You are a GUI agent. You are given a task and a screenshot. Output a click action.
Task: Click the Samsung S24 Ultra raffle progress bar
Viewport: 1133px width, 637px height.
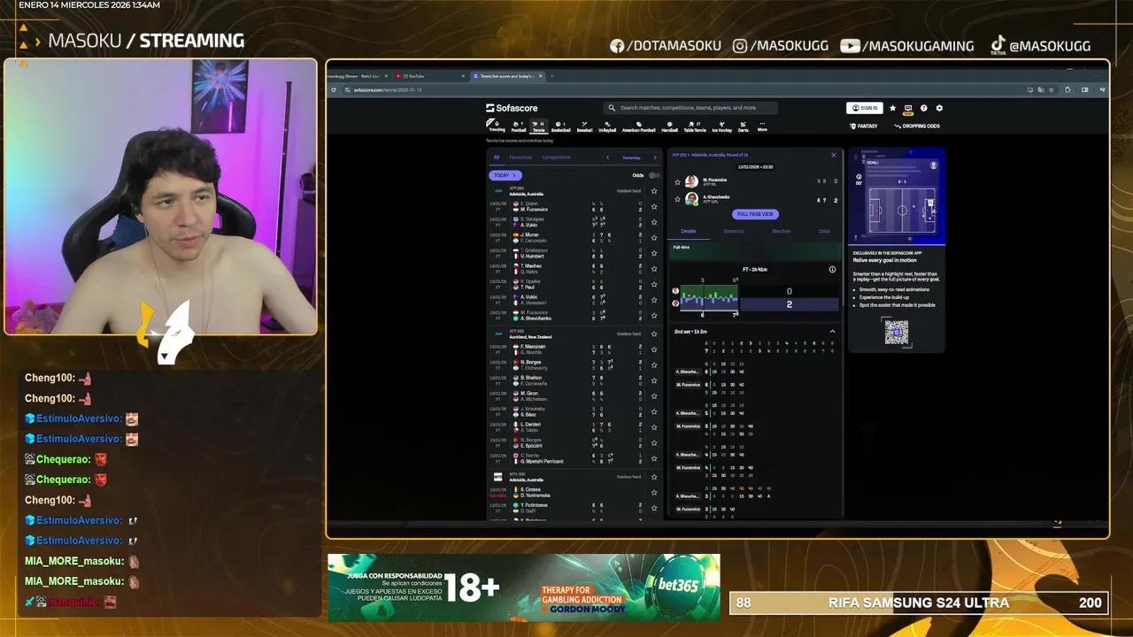(x=916, y=602)
